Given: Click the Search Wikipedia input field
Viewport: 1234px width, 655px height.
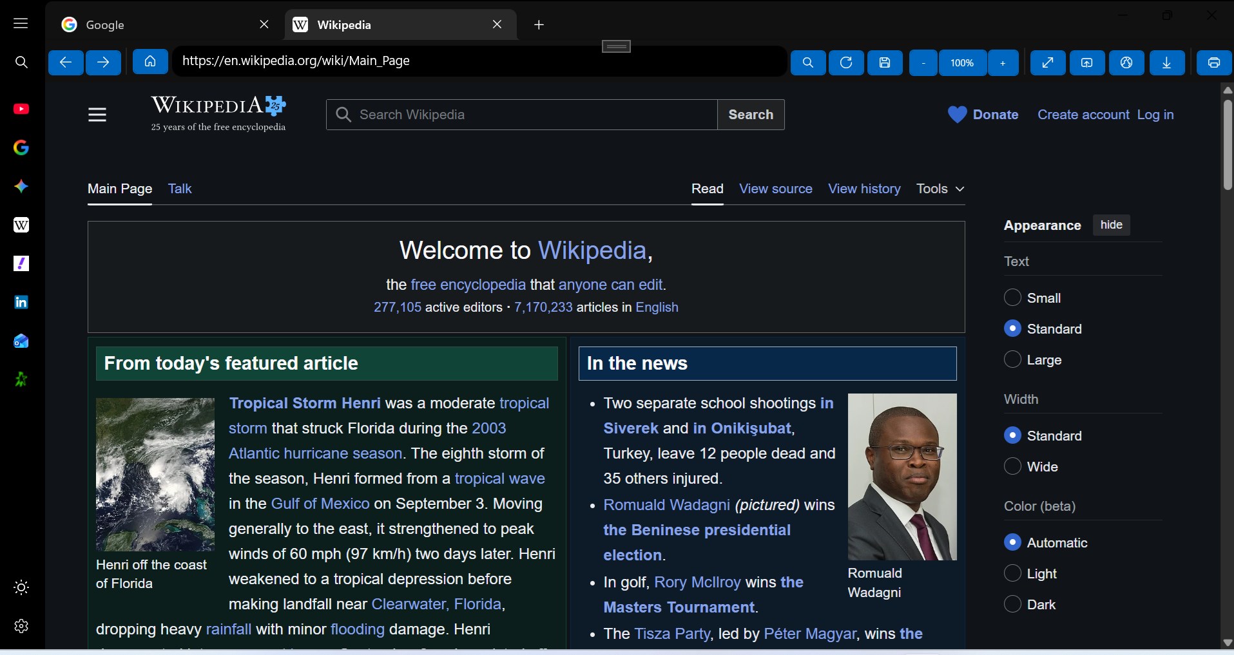Looking at the screenshot, I should tap(522, 115).
